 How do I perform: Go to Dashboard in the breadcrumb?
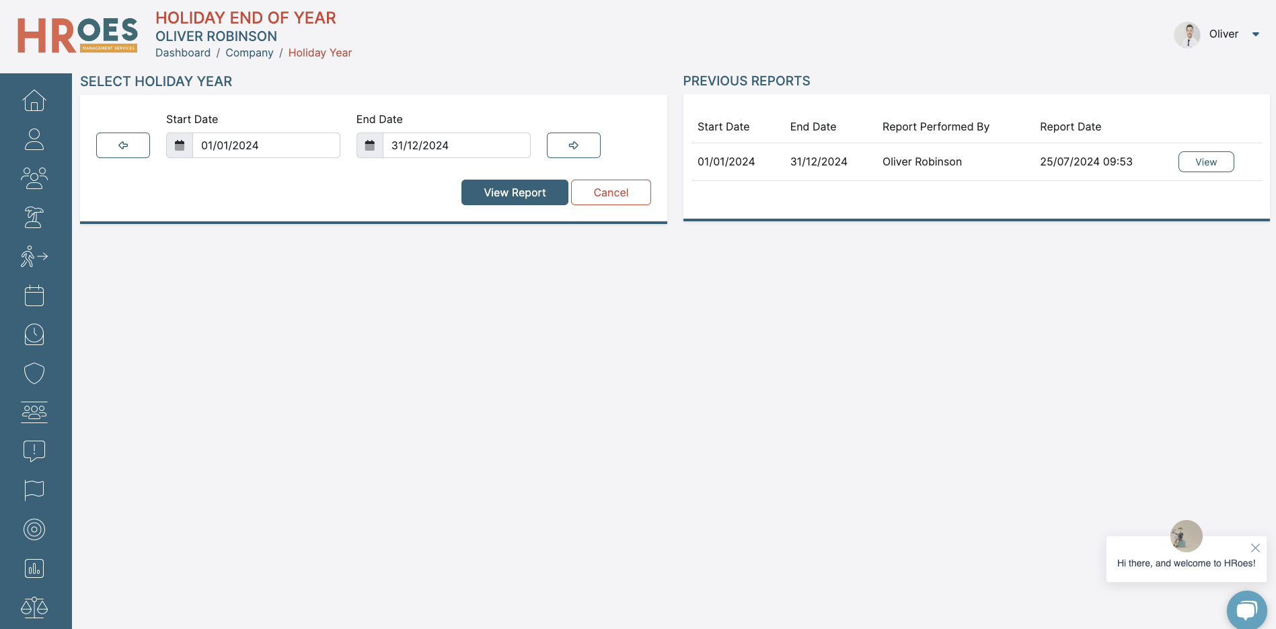(183, 53)
